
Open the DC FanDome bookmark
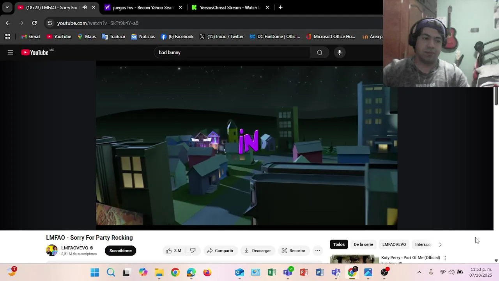tap(275, 37)
